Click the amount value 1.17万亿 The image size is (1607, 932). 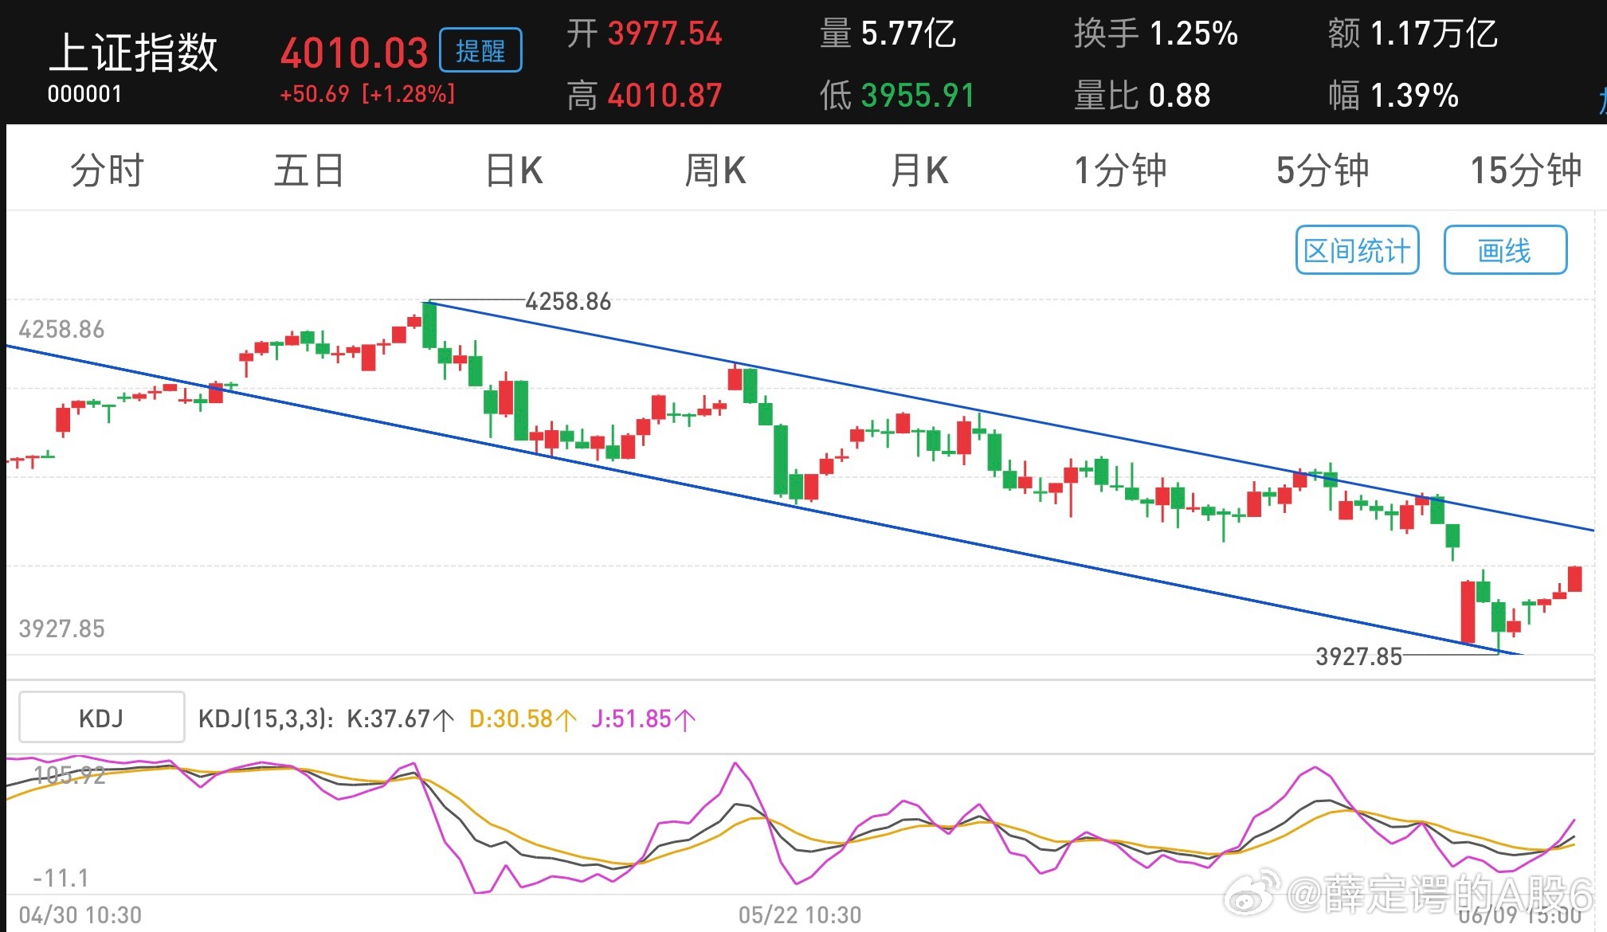click(x=1433, y=33)
